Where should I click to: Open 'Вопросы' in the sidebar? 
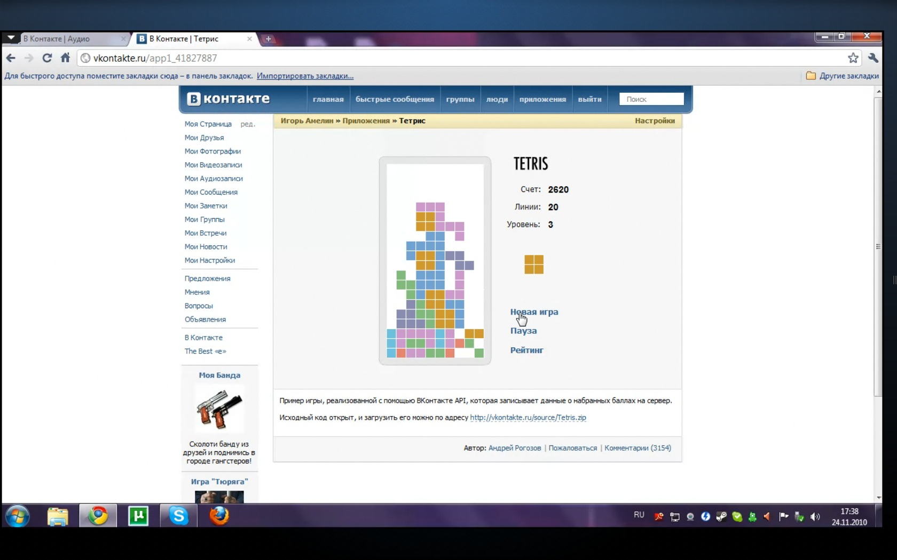coord(199,306)
